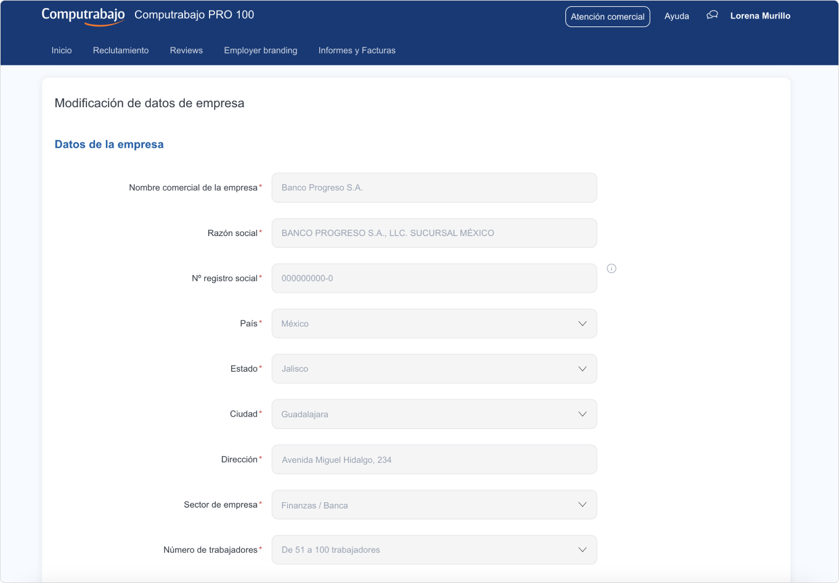Open the chat messages icon
Screen dimensions: 839x583
click(712, 15)
